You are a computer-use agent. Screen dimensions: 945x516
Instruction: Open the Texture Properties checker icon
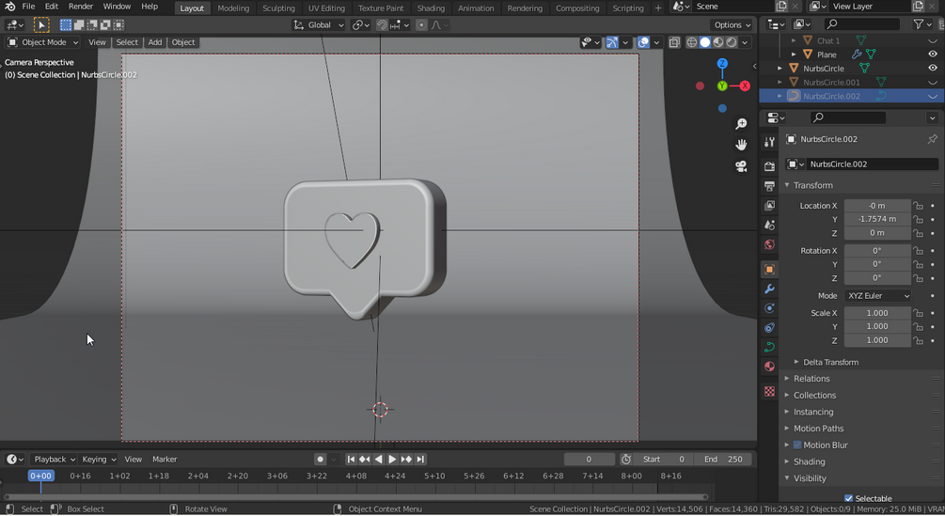769,391
